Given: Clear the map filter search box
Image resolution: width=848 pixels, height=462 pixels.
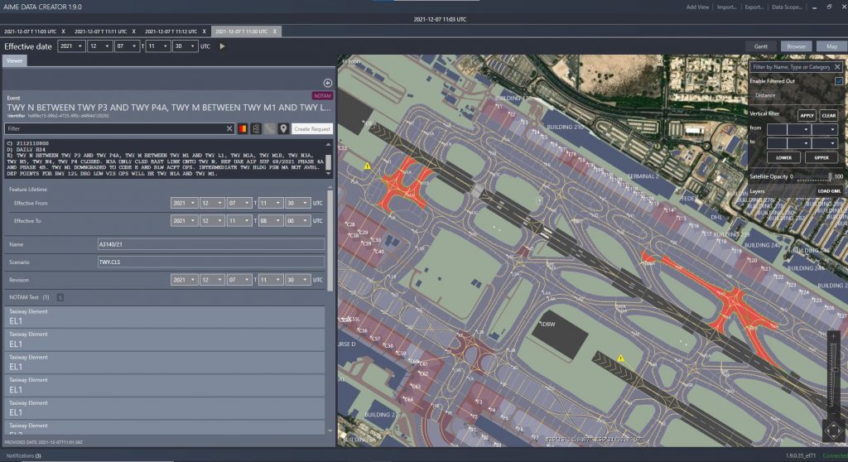Looking at the screenshot, I should tap(836, 66).
